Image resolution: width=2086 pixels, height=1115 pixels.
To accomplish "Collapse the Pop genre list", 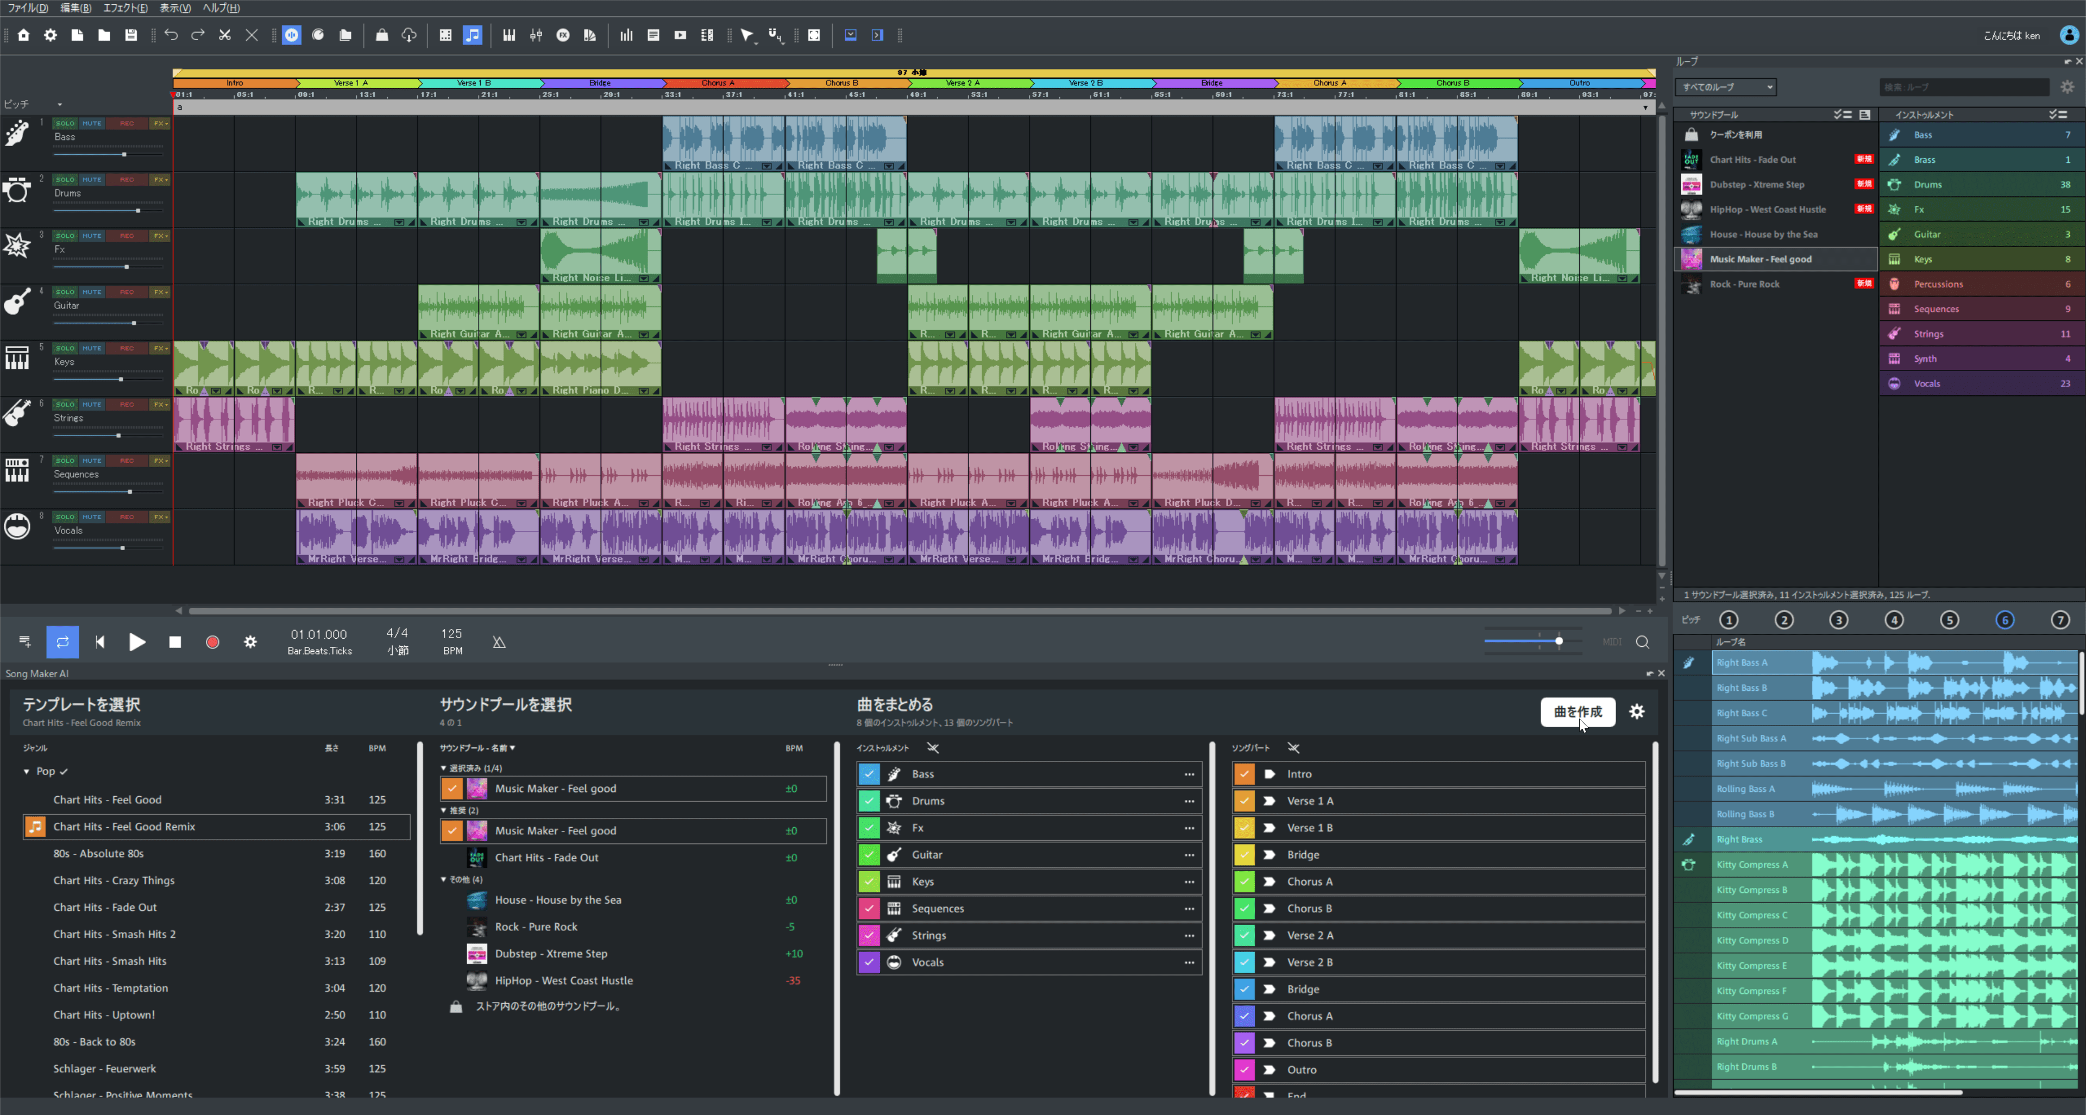I will click(27, 771).
